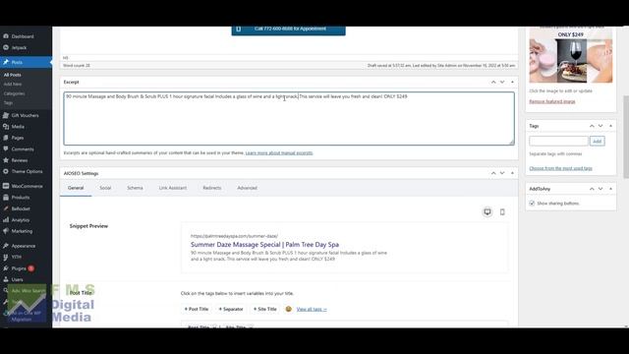The image size is (629, 354).
Task: Click Summer Daze Massage Special snippet title
Action: click(x=264, y=245)
